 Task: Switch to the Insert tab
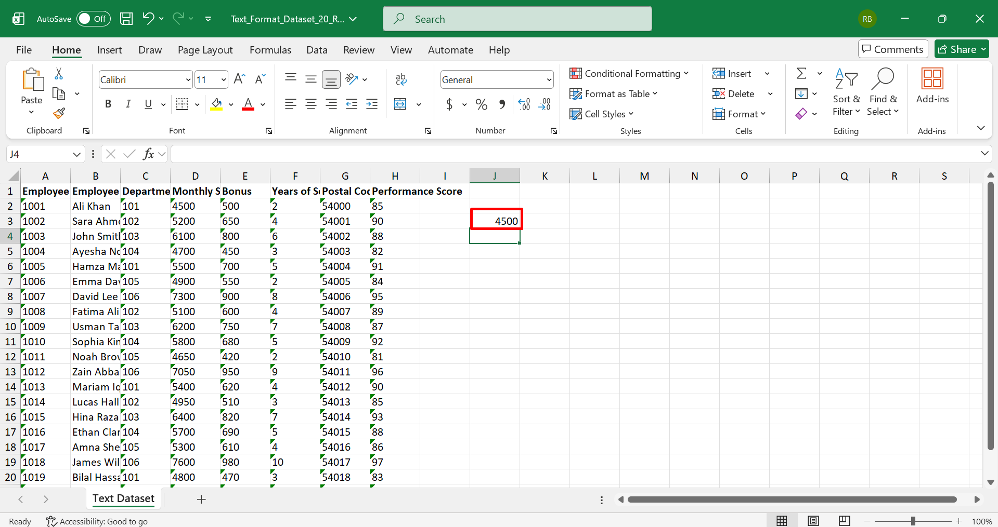[109, 50]
